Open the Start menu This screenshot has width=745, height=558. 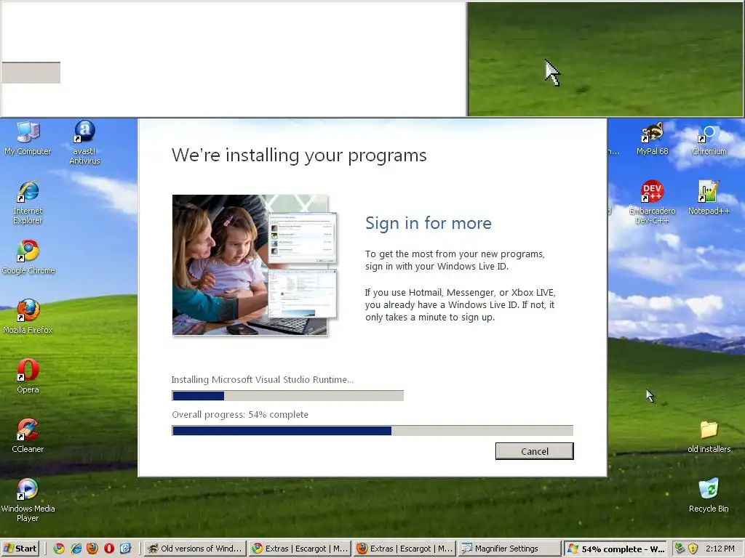point(20,549)
